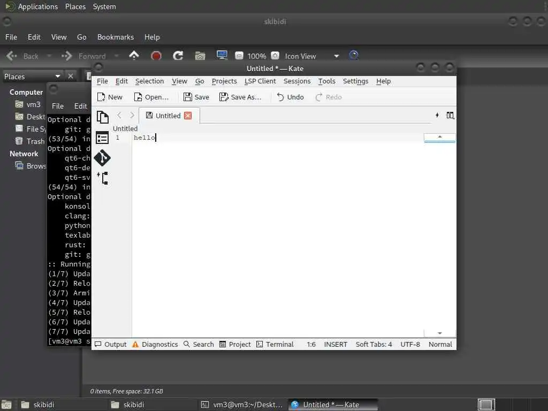Toggle the INSERT mode indicator

coord(336,344)
